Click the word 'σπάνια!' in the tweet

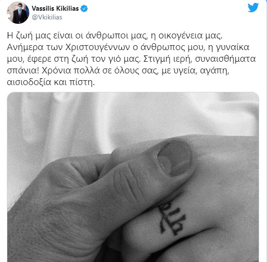point(23,70)
